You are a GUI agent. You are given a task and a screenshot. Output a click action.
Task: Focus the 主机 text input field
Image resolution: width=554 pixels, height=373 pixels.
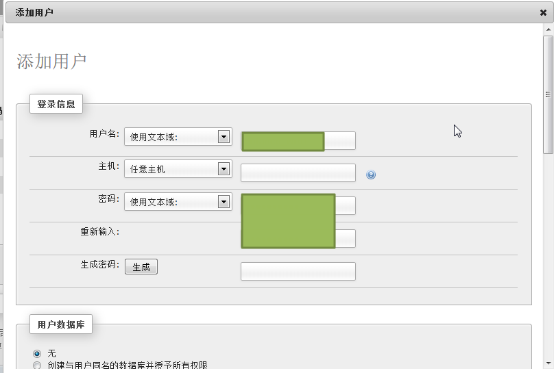(298, 173)
